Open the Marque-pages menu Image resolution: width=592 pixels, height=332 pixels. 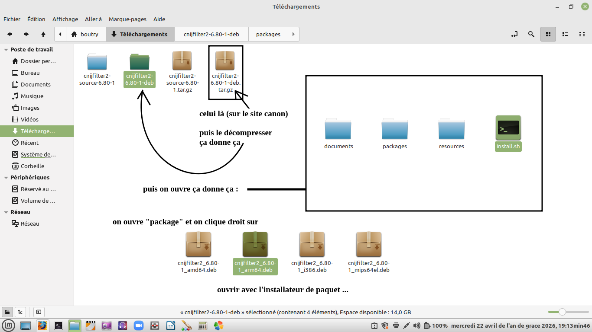pos(127,19)
